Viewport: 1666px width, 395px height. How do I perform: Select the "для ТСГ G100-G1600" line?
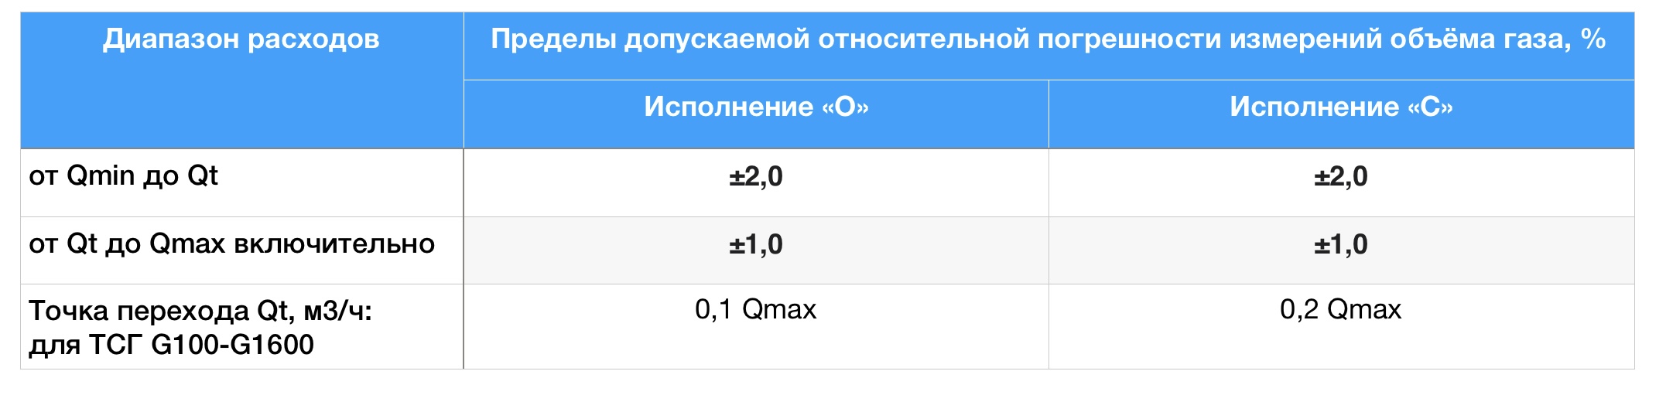click(x=171, y=345)
